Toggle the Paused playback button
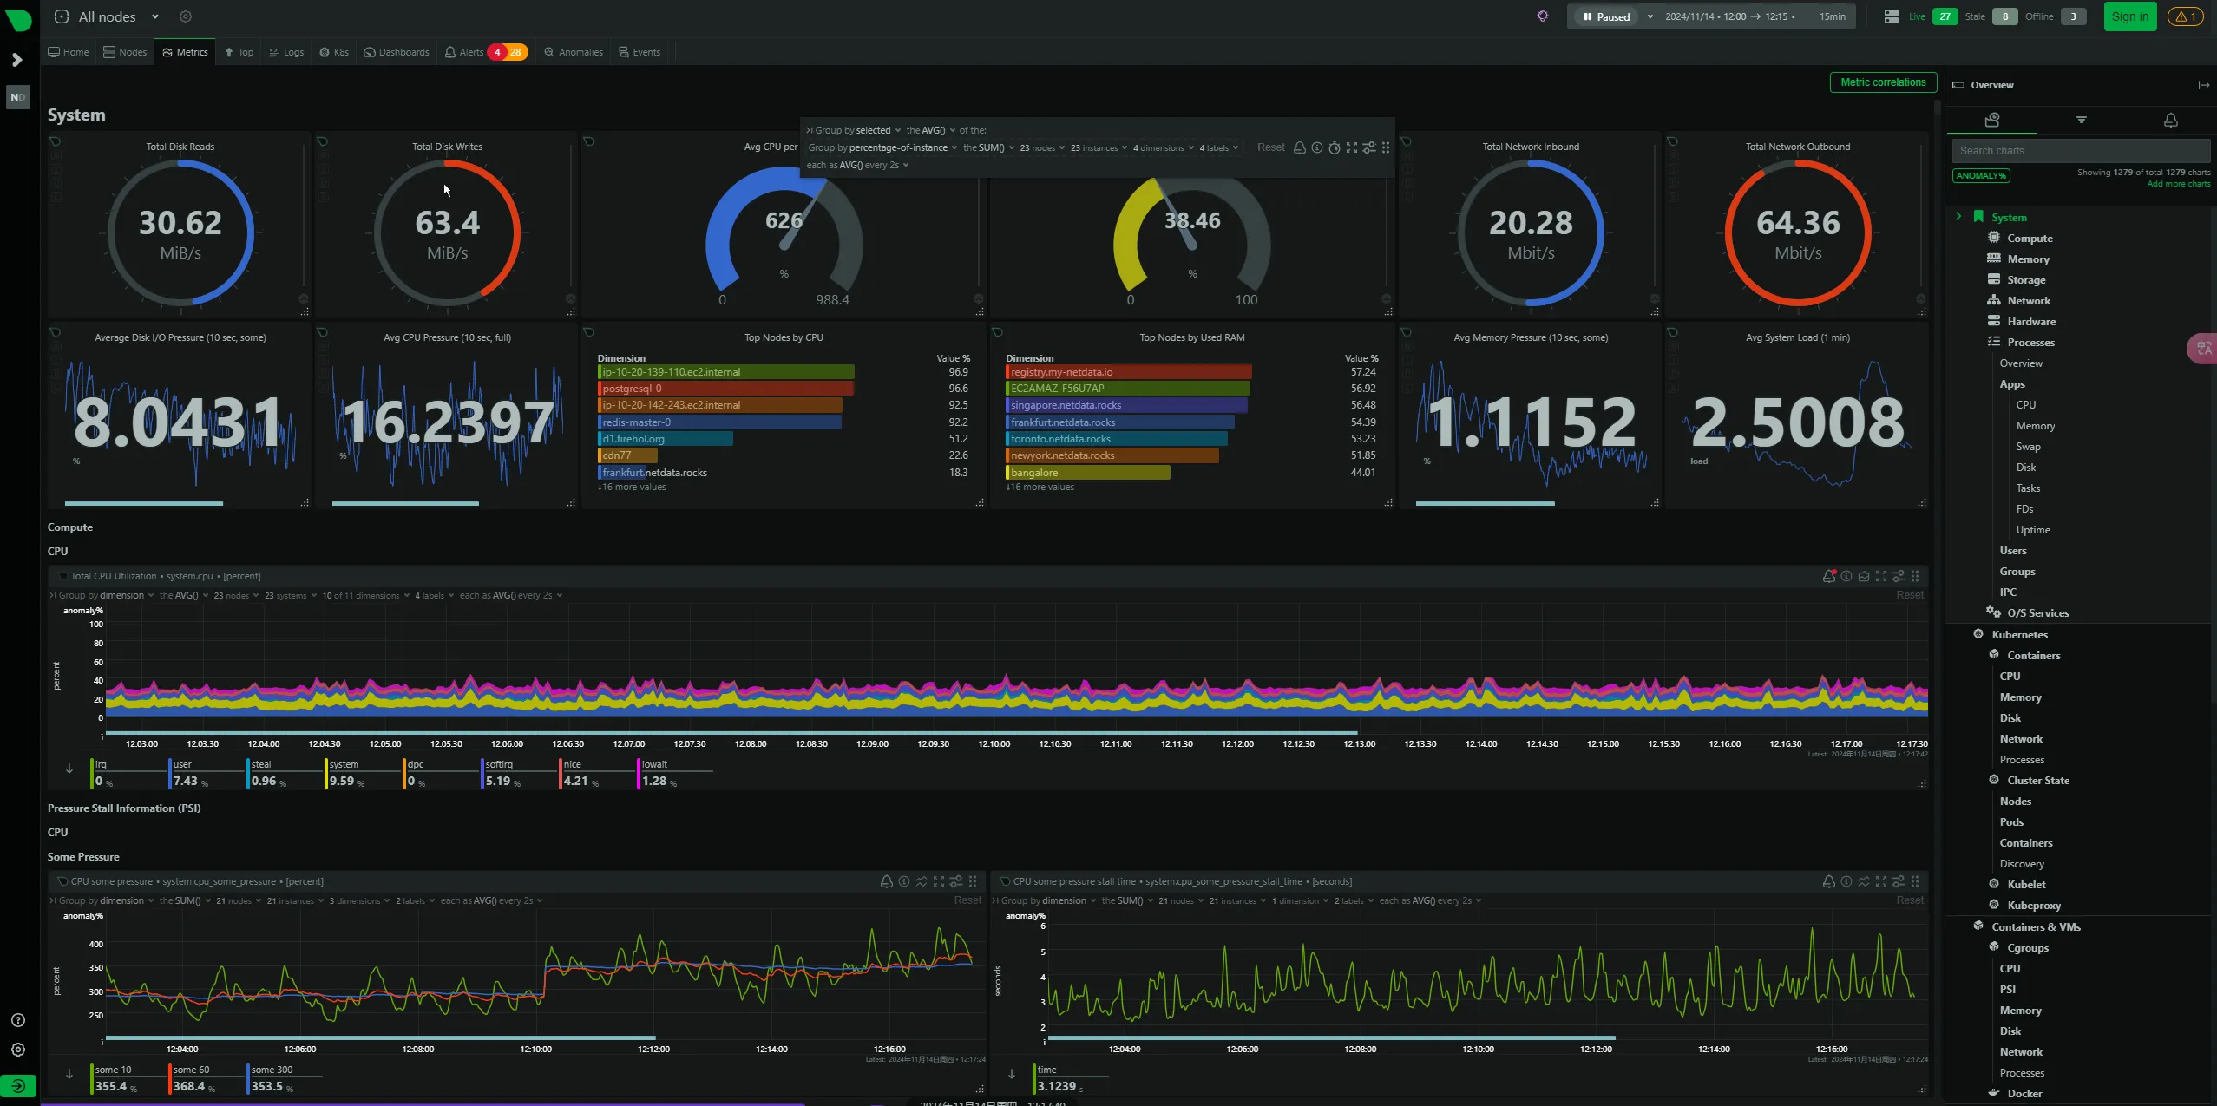Viewport: 2217px width, 1106px height. point(1606,16)
